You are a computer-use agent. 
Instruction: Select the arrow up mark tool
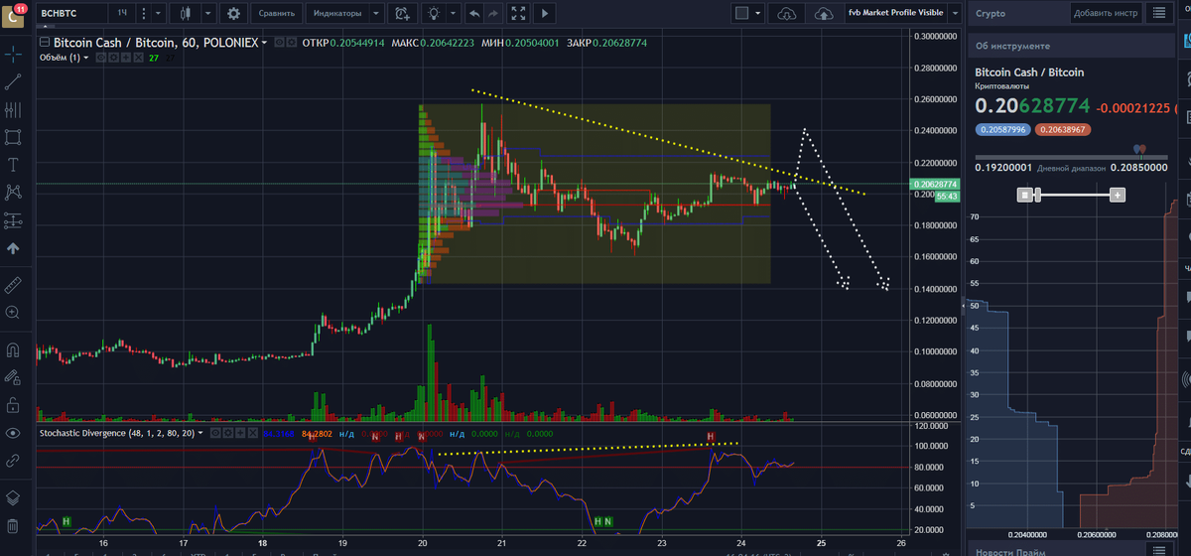(13, 248)
